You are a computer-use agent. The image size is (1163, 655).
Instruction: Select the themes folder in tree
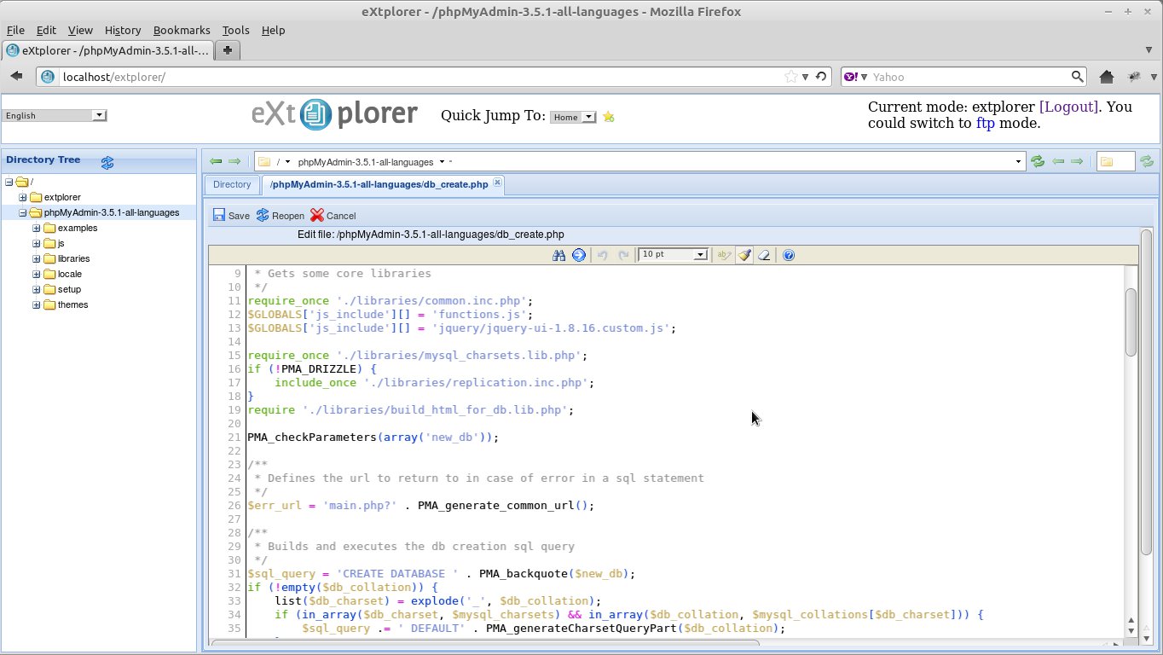tap(72, 304)
